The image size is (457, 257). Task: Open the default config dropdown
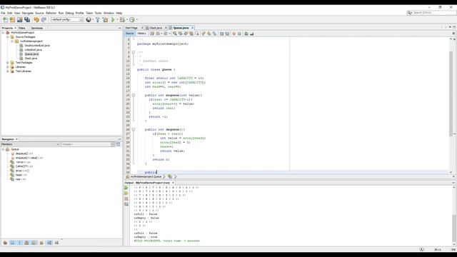(x=67, y=19)
